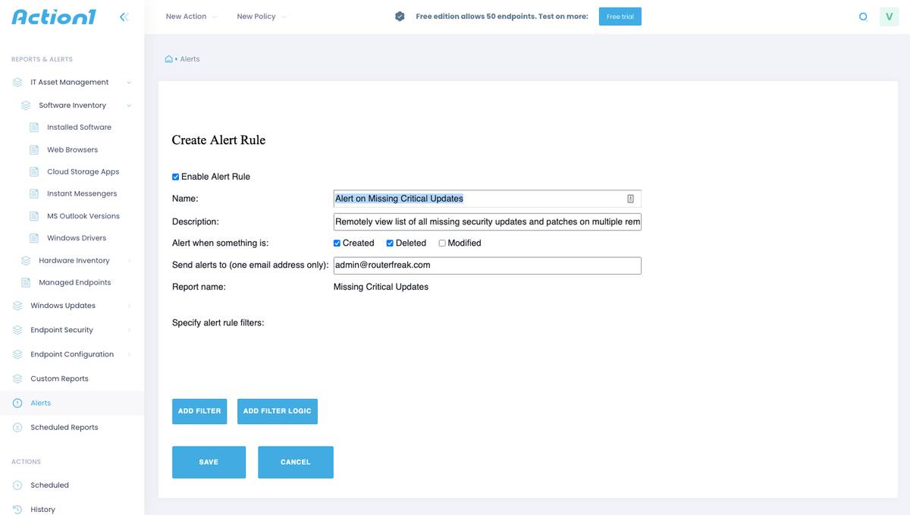The height and width of the screenshot is (515, 910).
Task: Click the MS Outlook Versions report icon
Action: point(34,216)
